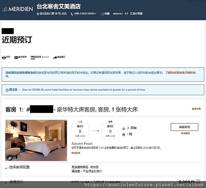Image resolution: width=206 pixels, height=188 pixels.
Task: Open the 4.3 star rating dots
Action: tap(118, 14)
